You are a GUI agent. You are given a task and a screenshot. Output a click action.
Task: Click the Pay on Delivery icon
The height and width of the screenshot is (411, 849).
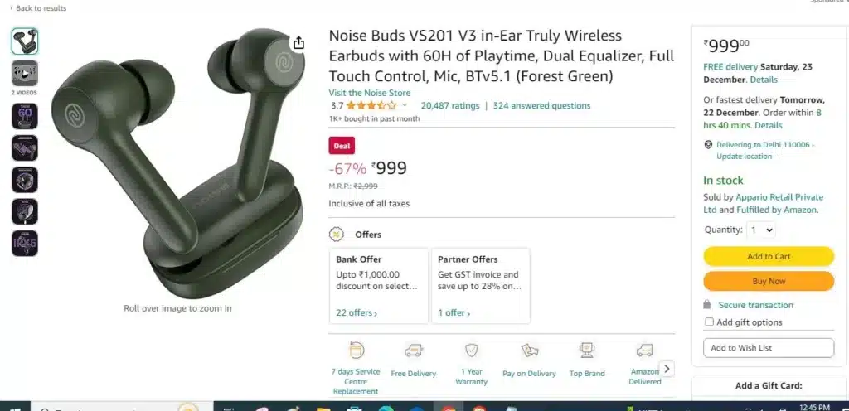[x=530, y=351]
